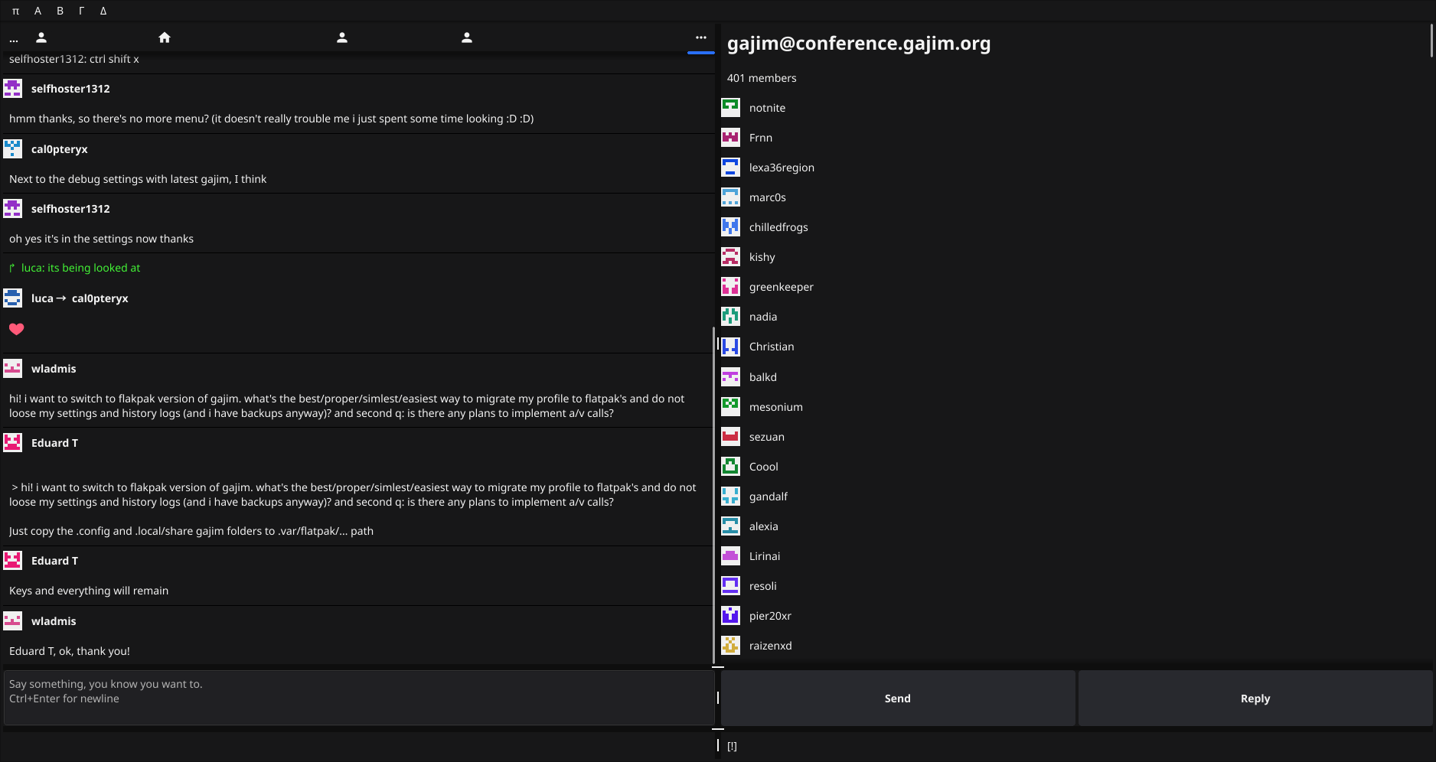Click the π symbol in the top bar
Screen dimensions: 1436x762
coord(15,11)
